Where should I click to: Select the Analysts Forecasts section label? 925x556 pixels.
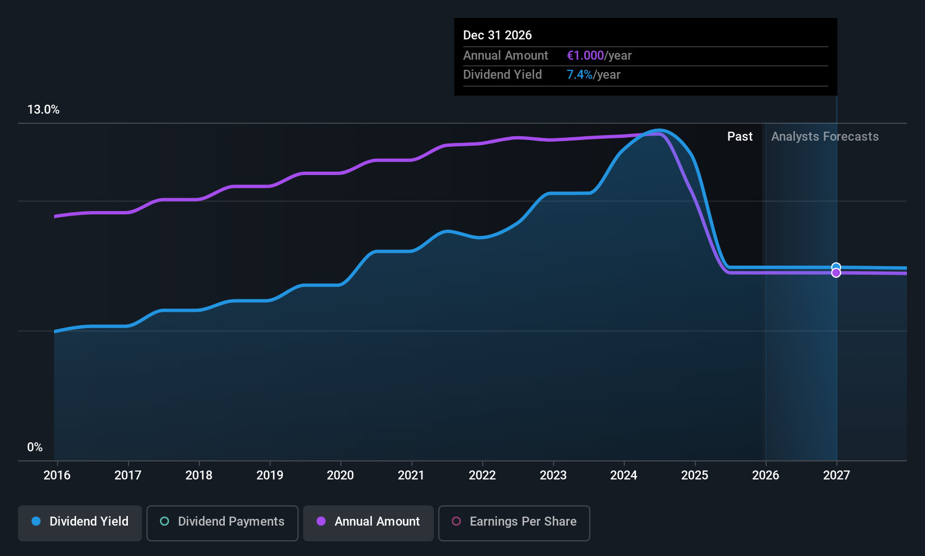pos(824,137)
